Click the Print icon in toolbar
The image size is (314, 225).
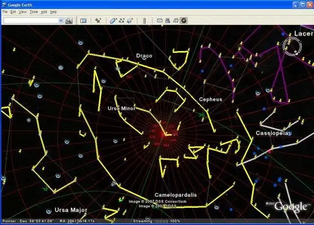tap(168, 21)
